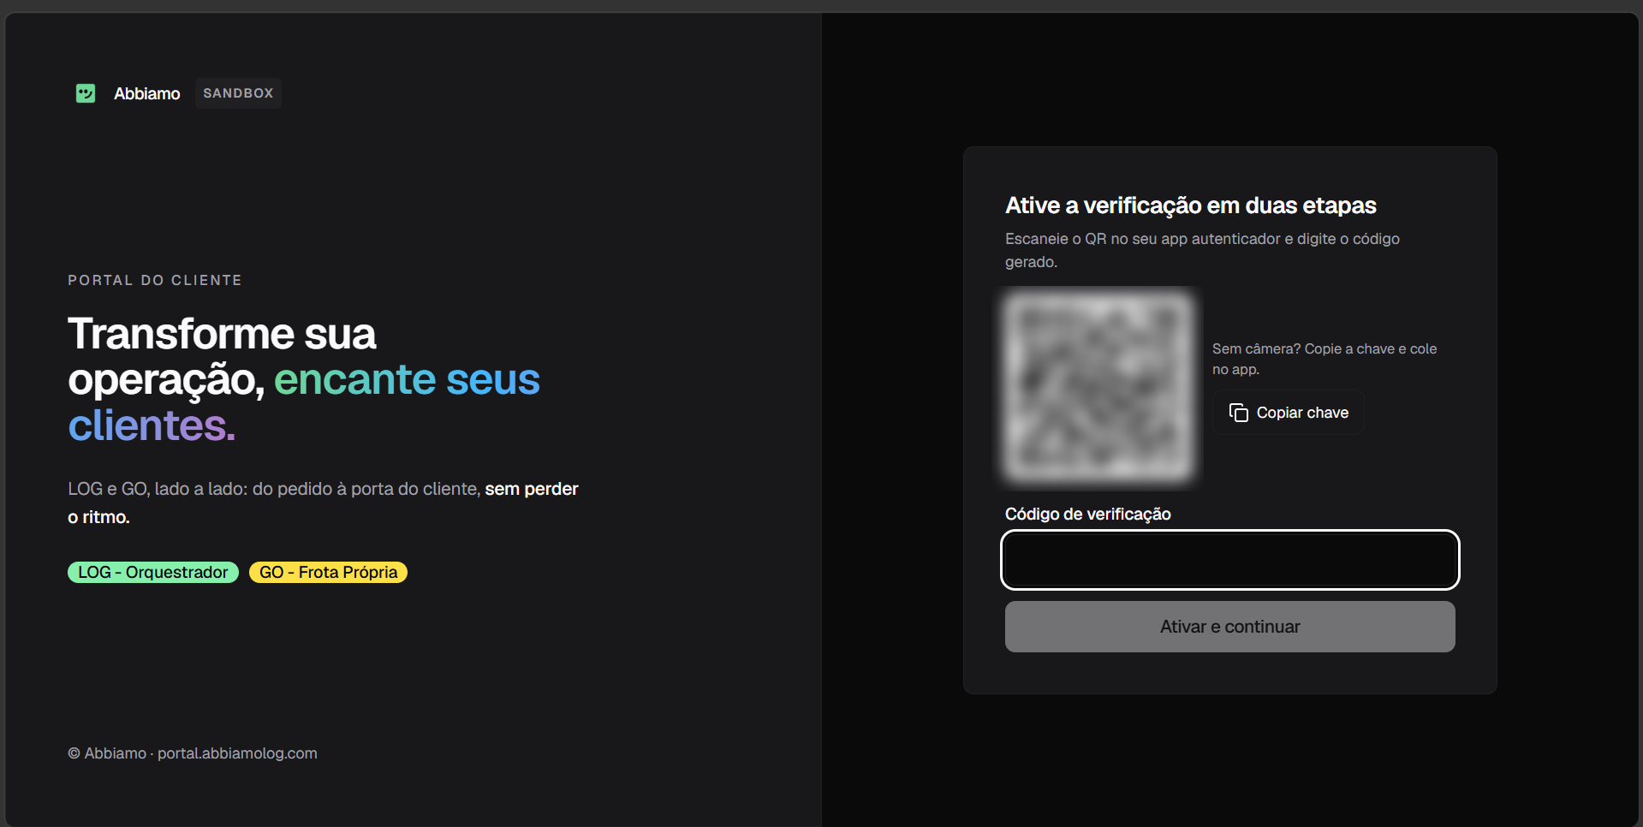The width and height of the screenshot is (1643, 827).
Task: Click the copy icon beside Copiar chave
Action: click(x=1238, y=413)
